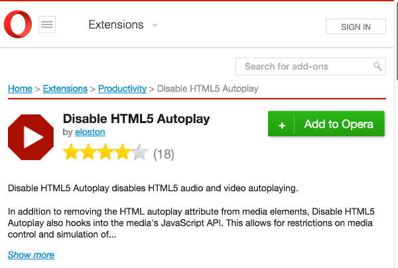The width and height of the screenshot is (398, 268).
Task: Click the (18) ratings count
Action: (x=163, y=154)
